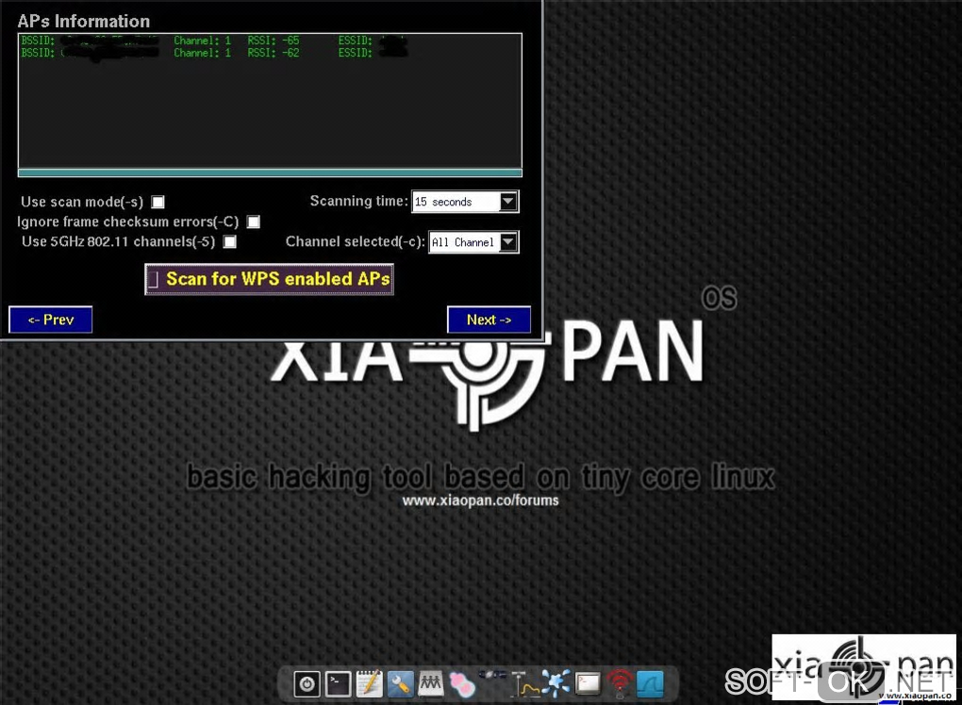962x705 pixels.
Task: Open the Channel selected(-c) dropdown
Action: click(x=473, y=242)
